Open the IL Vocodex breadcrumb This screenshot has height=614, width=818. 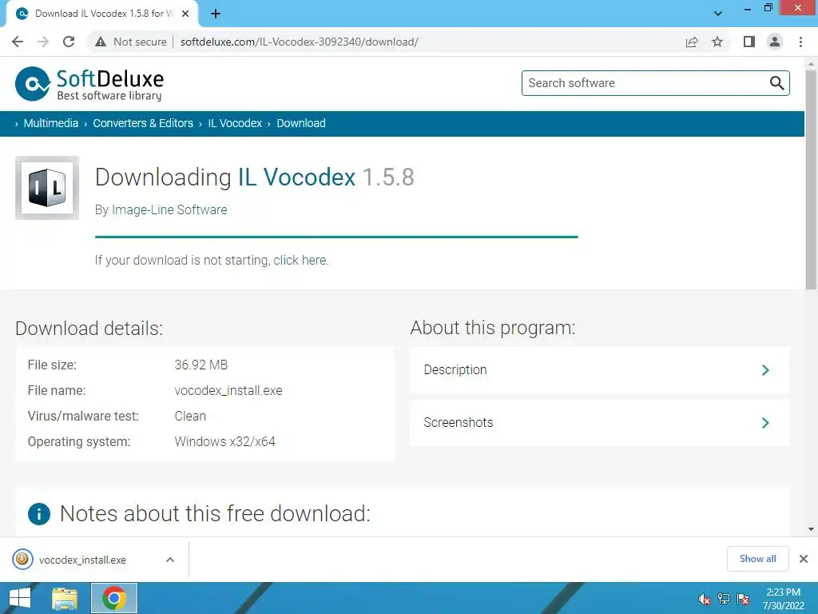(235, 123)
